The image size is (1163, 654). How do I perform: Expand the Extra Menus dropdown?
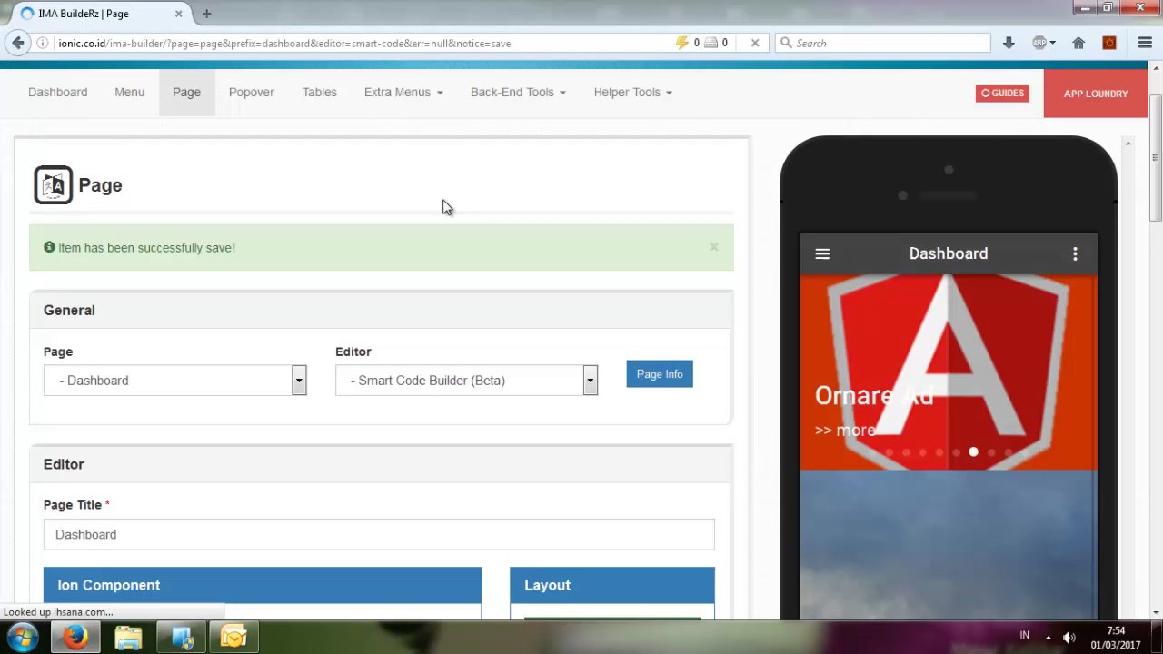[403, 92]
